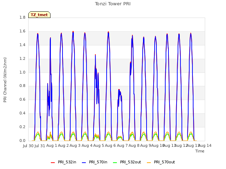Click the 1.0 y-axis tick label
226x169 pixels.
[x=22, y=72]
